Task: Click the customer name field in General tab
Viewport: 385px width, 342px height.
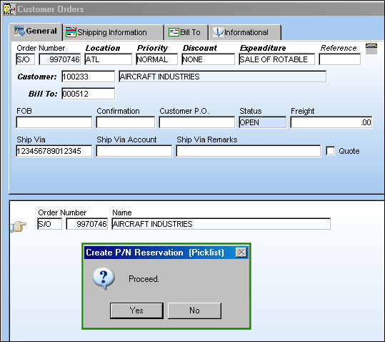Action: click(222, 77)
